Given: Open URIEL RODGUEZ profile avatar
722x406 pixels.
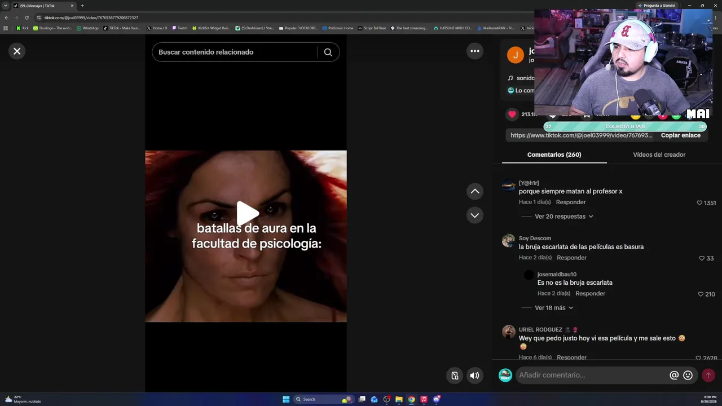Looking at the screenshot, I should tap(509, 332).
